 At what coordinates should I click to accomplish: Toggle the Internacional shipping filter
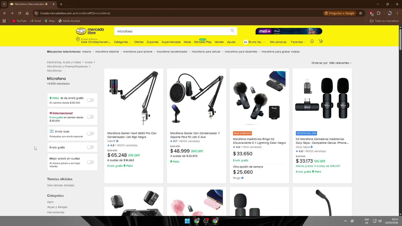coord(90,117)
